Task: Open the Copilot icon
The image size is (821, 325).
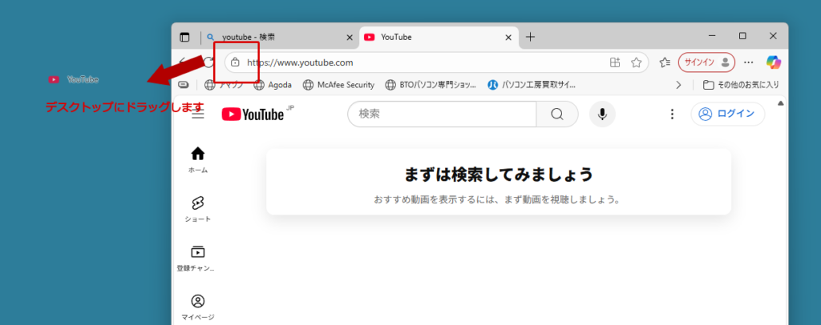Action: 774,62
